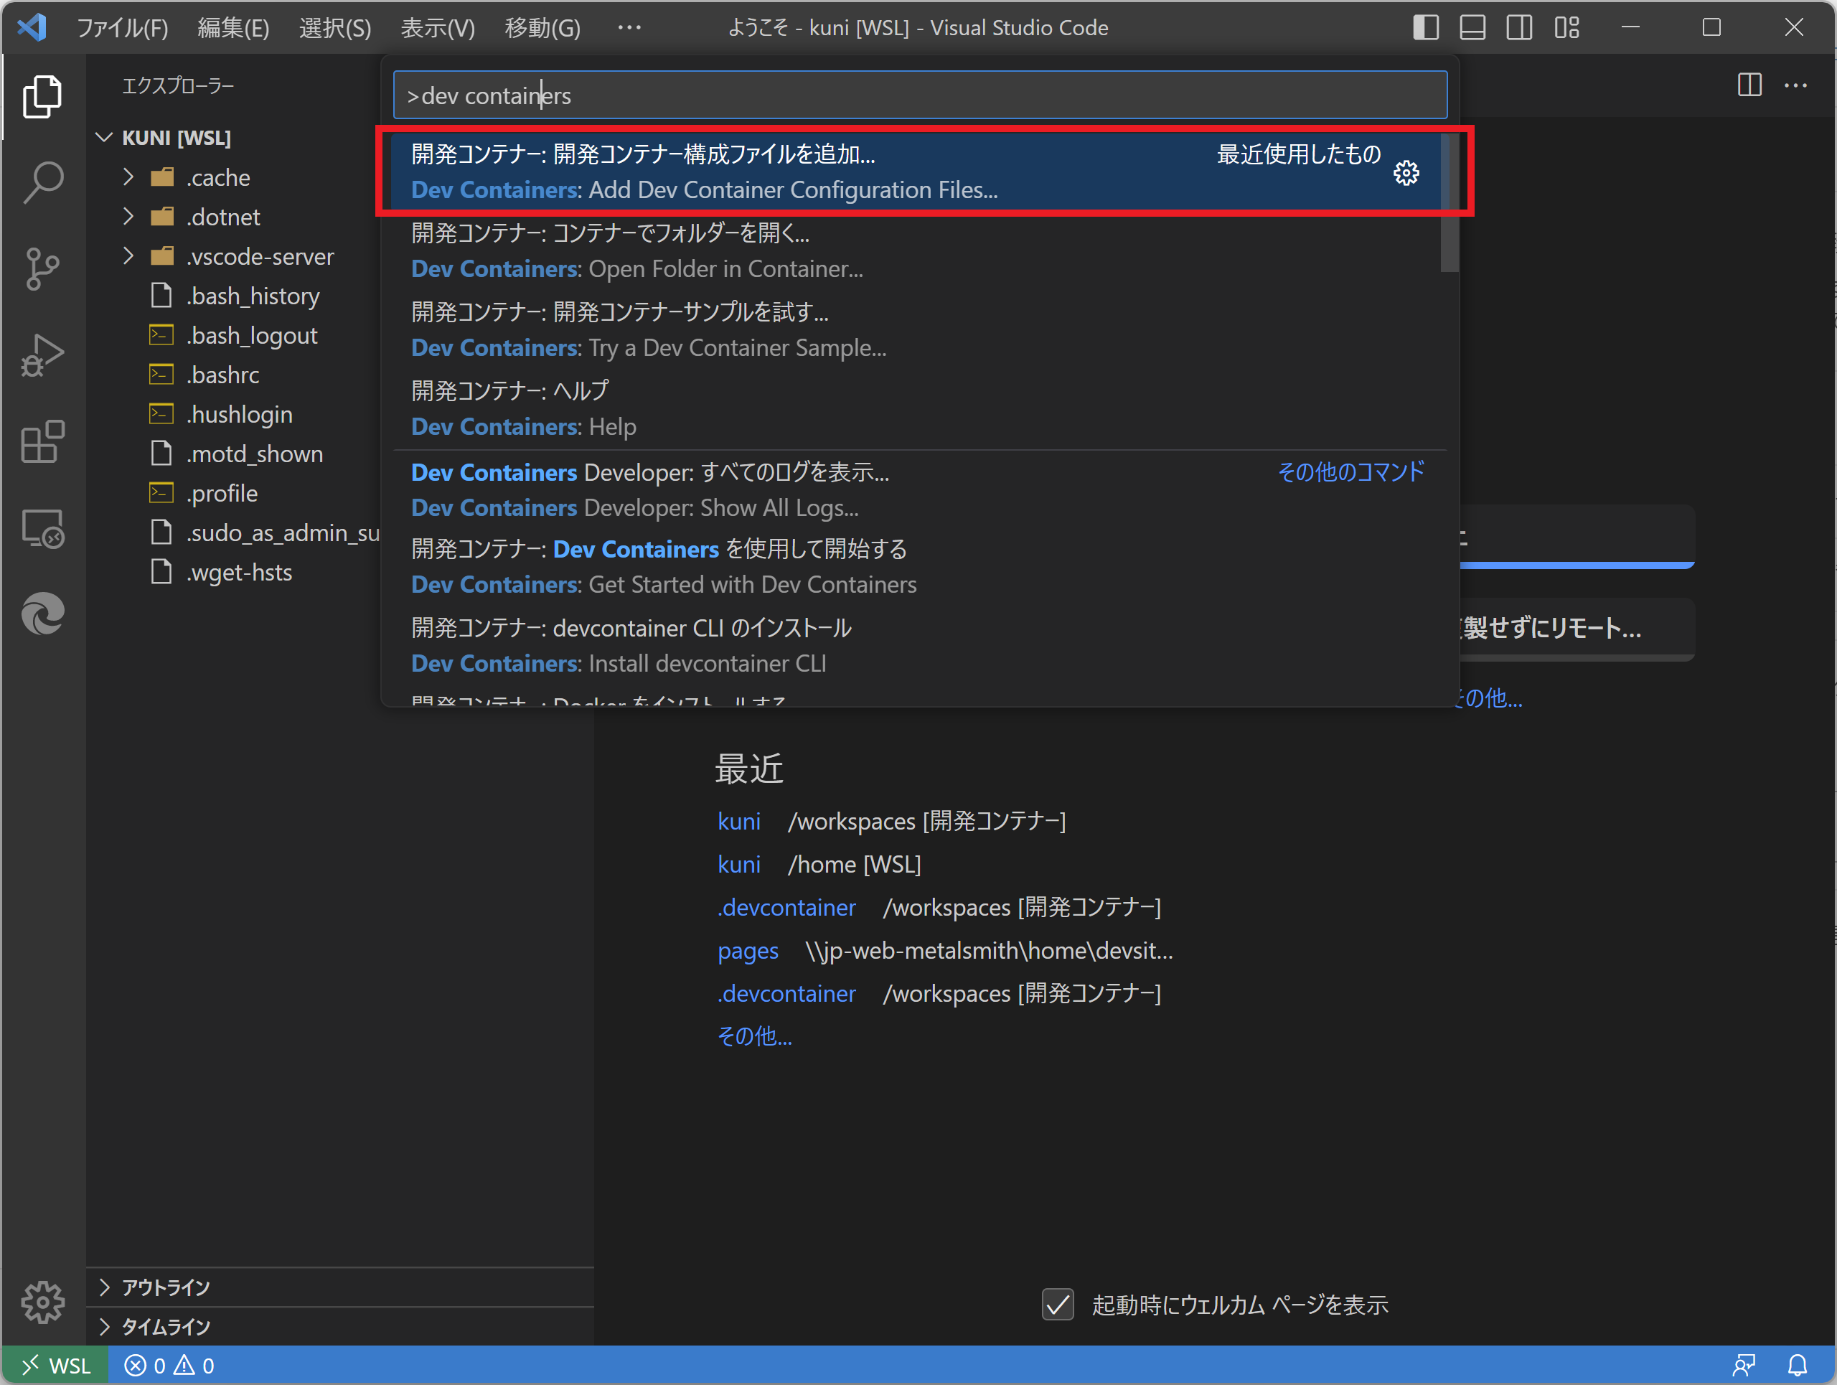Open the 移動(G) menu
The width and height of the screenshot is (1837, 1385).
click(542, 27)
